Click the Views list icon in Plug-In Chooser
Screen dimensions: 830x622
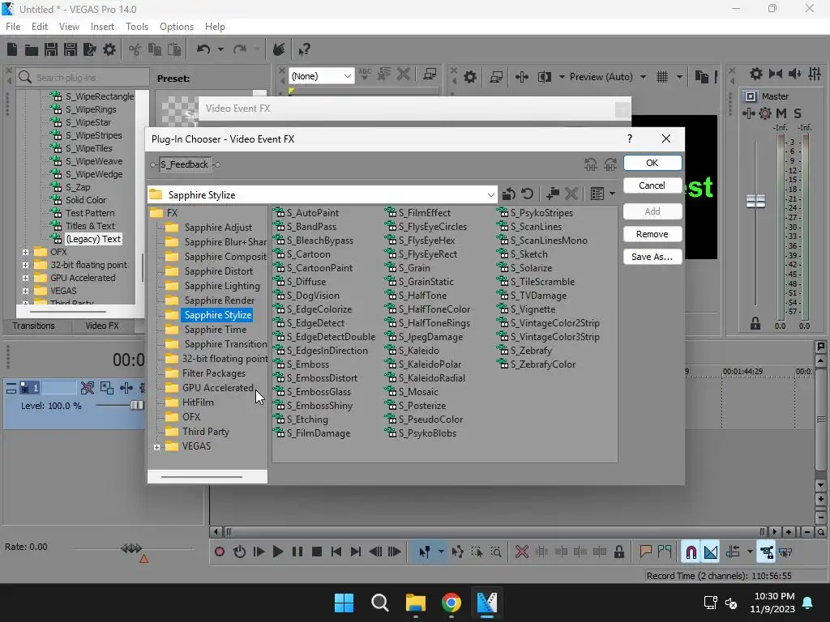click(597, 194)
